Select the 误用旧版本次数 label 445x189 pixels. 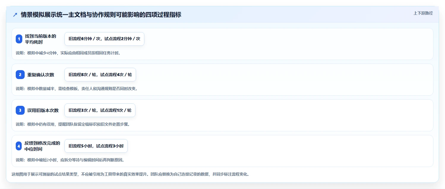point(43,110)
